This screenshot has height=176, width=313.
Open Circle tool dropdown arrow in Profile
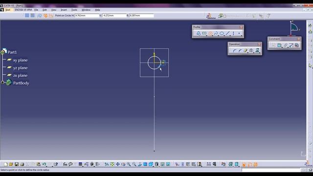pyautogui.click(x=213, y=36)
